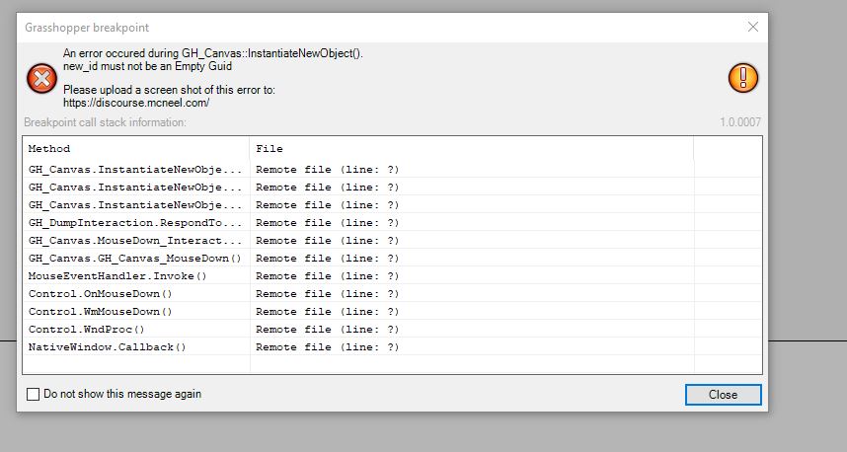Select the Control.OnMouseDown() row
847x452 pixels.
click(101, 294)
